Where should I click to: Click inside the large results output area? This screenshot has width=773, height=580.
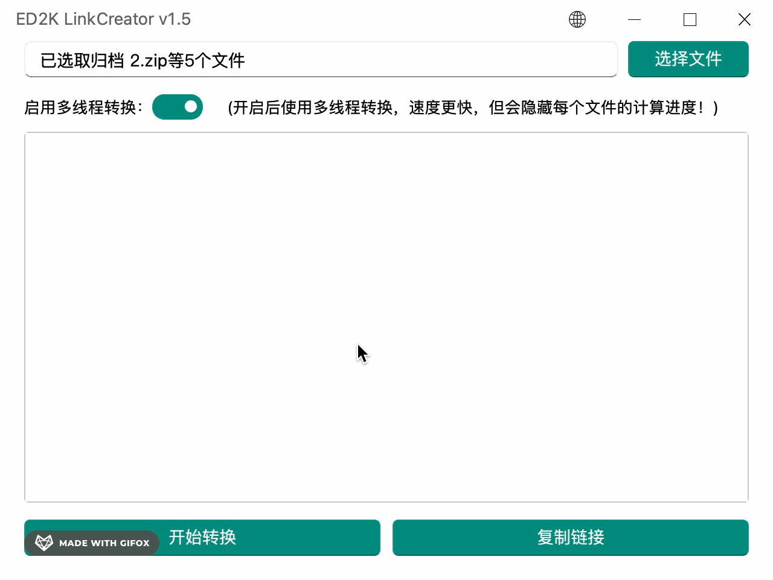(x=386, y=317)
